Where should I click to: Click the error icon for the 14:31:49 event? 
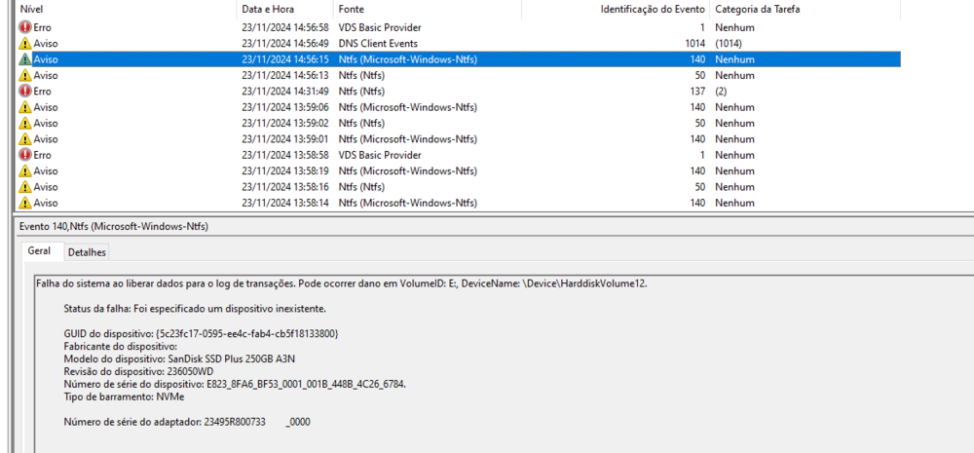click(x=25, y=91)
